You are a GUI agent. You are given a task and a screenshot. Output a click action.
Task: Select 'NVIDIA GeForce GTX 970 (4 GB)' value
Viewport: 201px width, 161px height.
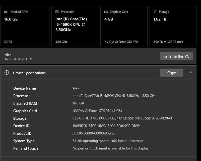click(97, 111)
